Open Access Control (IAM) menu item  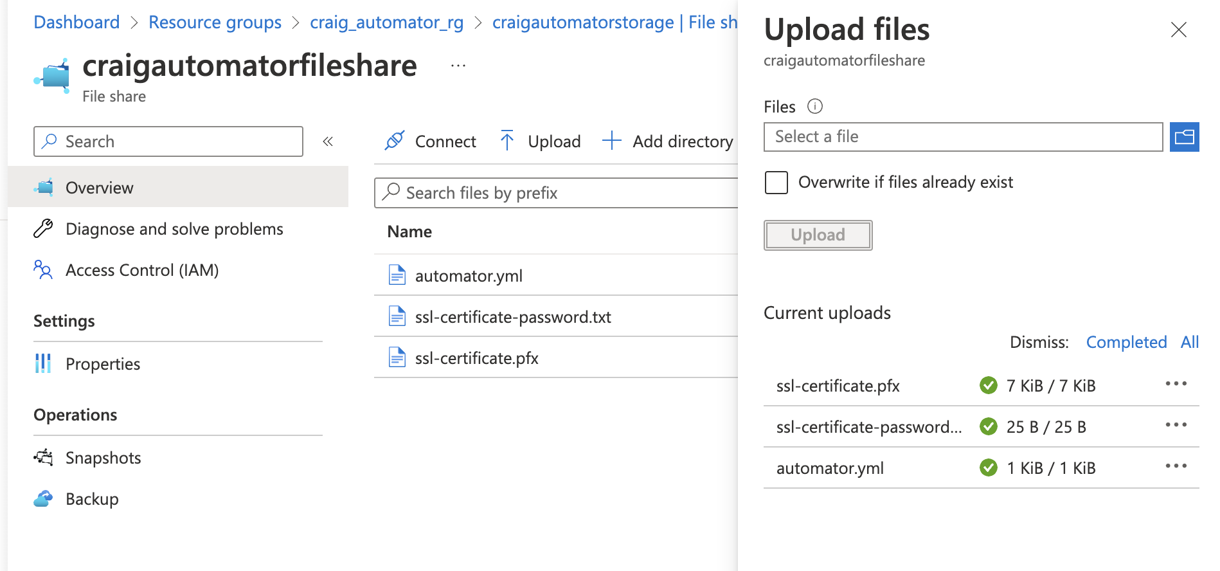142,270
